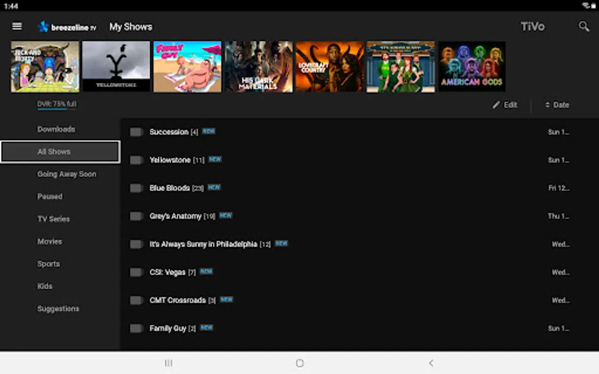Filter by Movies

pyautogui.click(x=50, y=241)
